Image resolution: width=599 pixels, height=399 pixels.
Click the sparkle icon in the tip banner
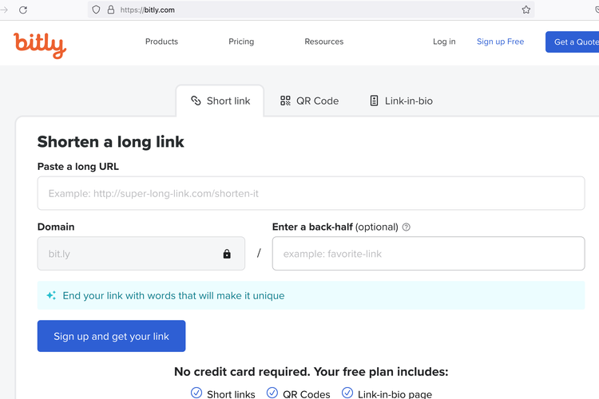pos(51,295)
